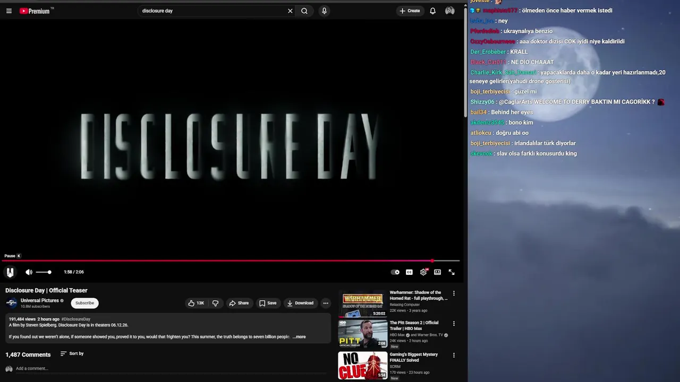
Task: Open the account avatar menu
Action: 450,11
